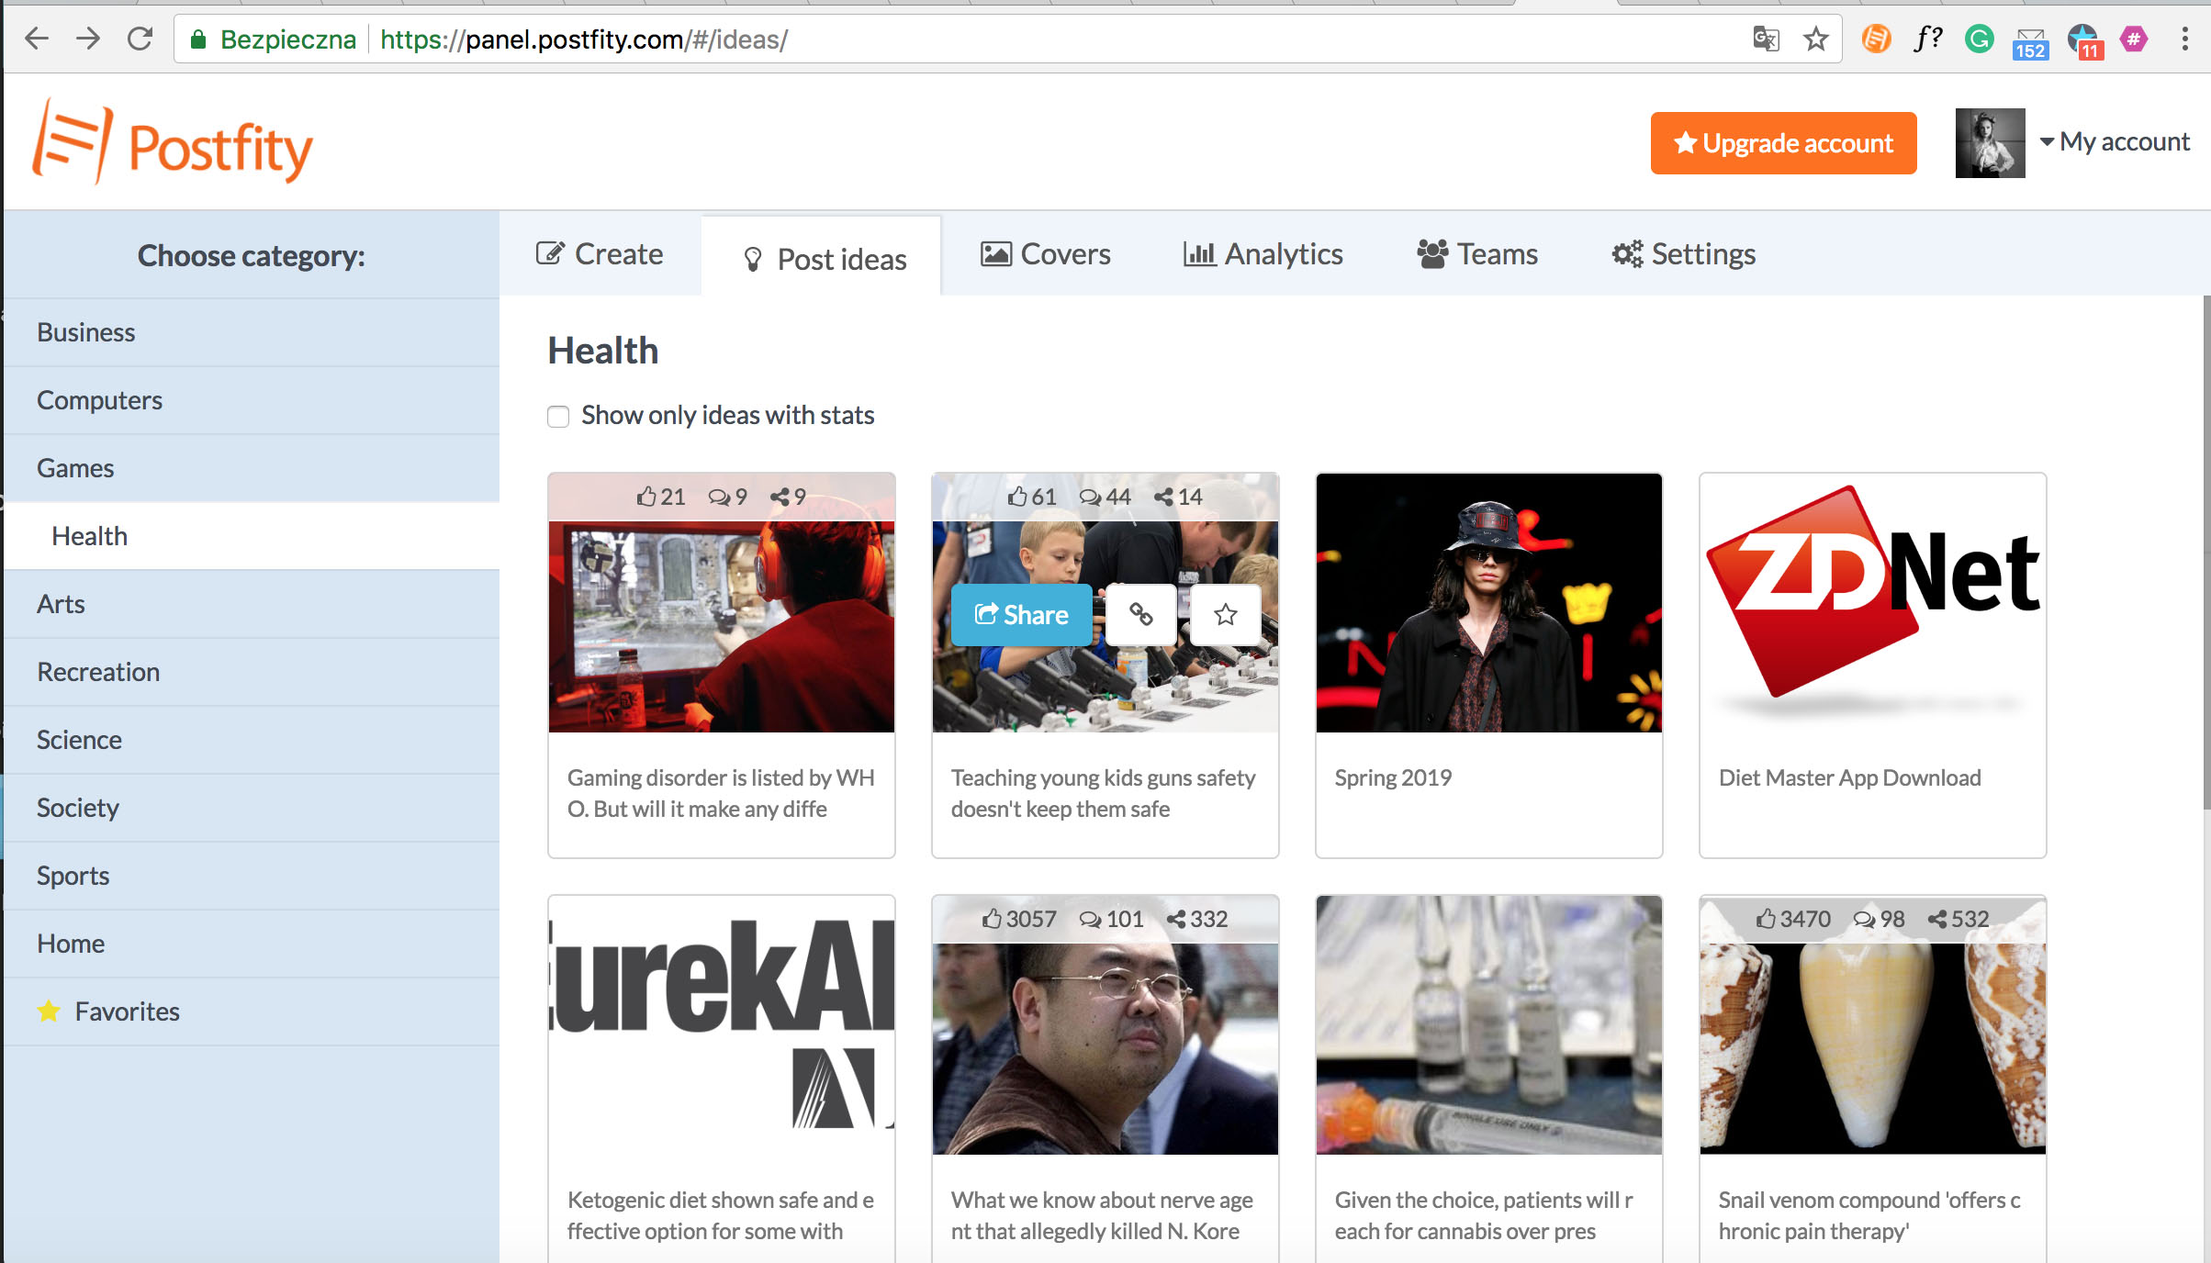
Task: Open the pink hashtag extension icon
Action: tap(2134, 39)
